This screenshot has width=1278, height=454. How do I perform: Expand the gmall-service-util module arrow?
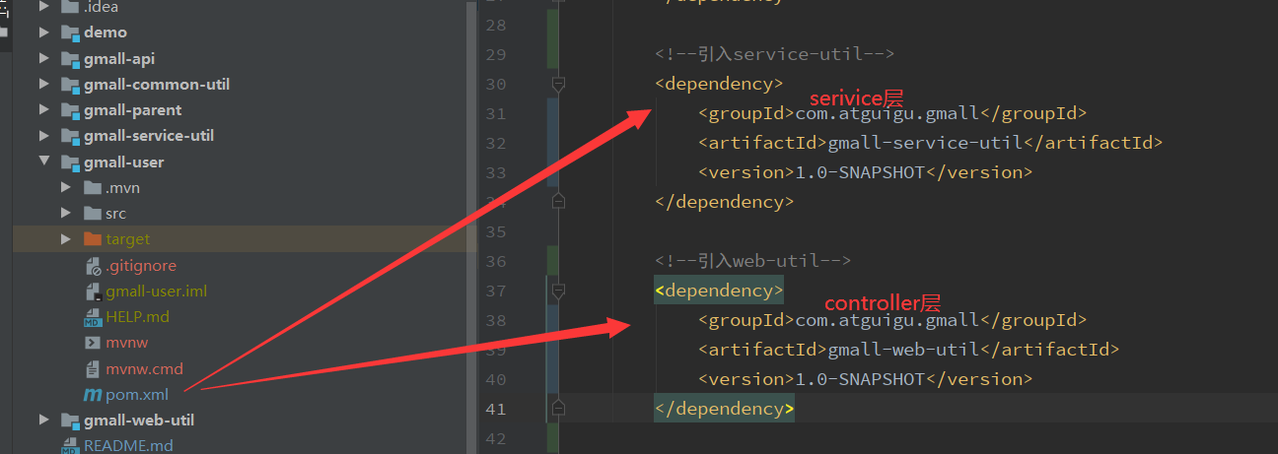[x=44, y=136]
